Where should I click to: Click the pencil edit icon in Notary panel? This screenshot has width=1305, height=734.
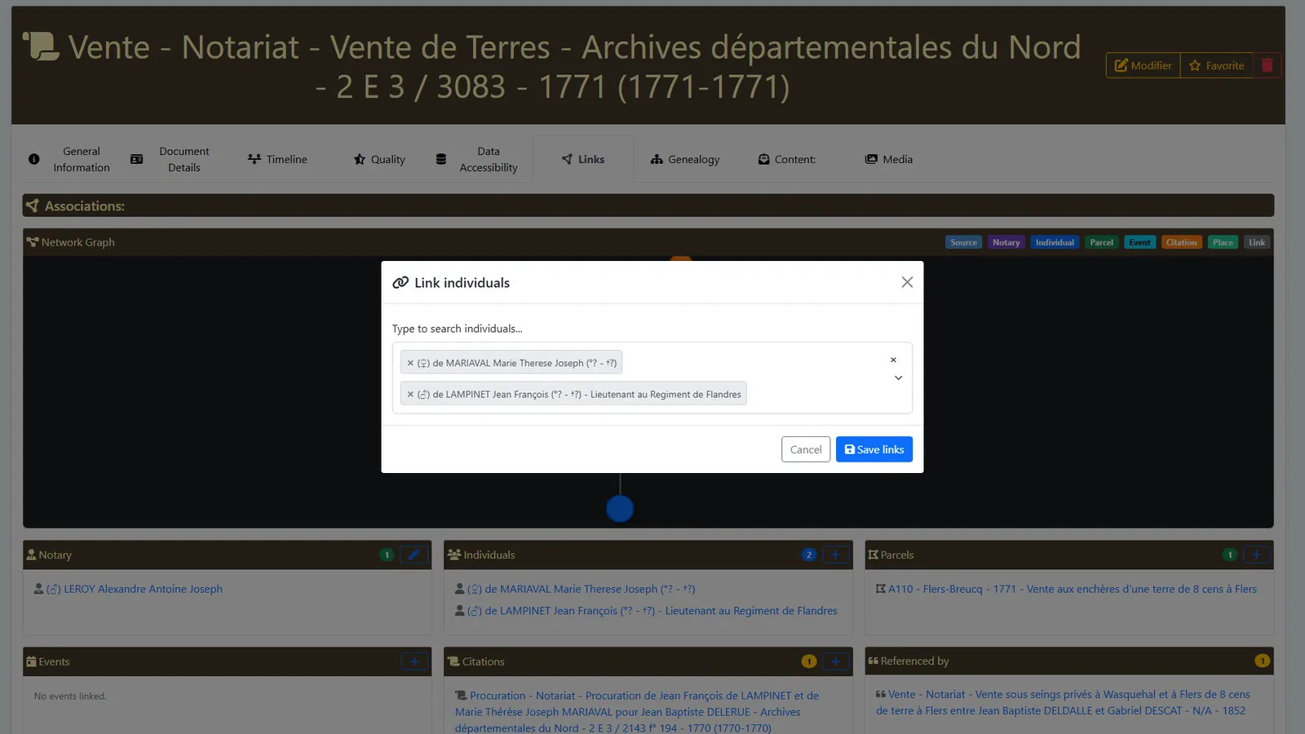(x=414, y=555)
